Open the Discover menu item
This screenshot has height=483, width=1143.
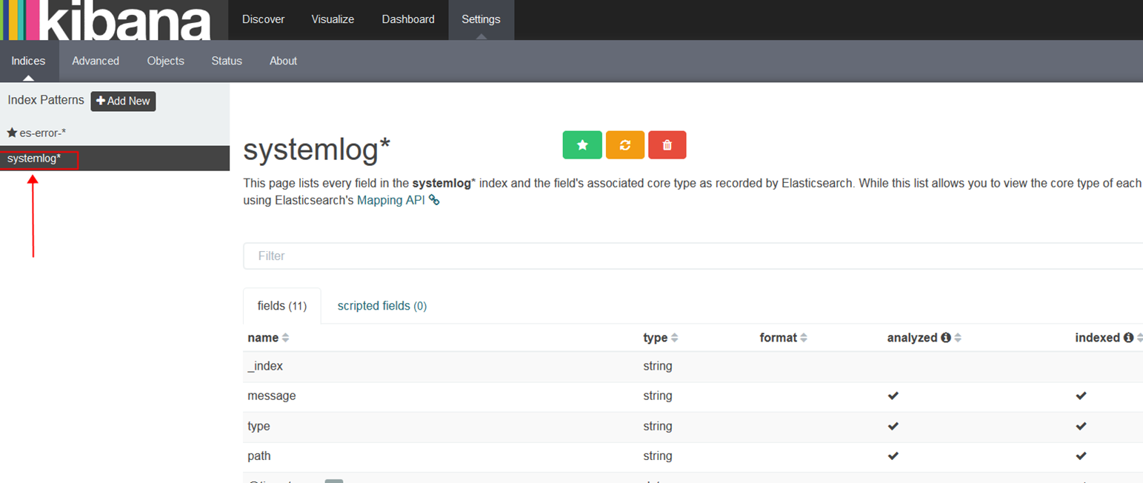click(x=263, y=19)
